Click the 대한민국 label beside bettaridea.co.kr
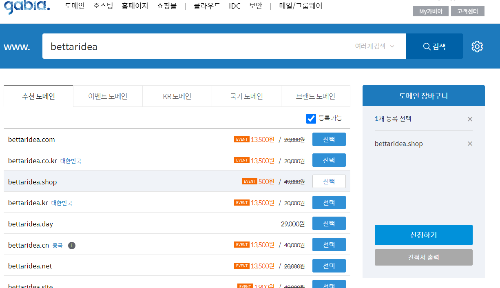This screenshot has width=500, height=288. pyautogui.click(x=71, y=161)
